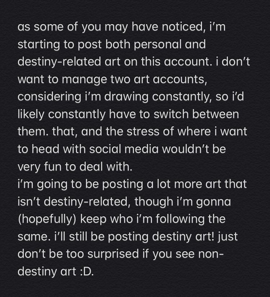The image size is (270, 297).
Task: Select the word "(hopefully)" in parentheses
Action: [47, 220]
